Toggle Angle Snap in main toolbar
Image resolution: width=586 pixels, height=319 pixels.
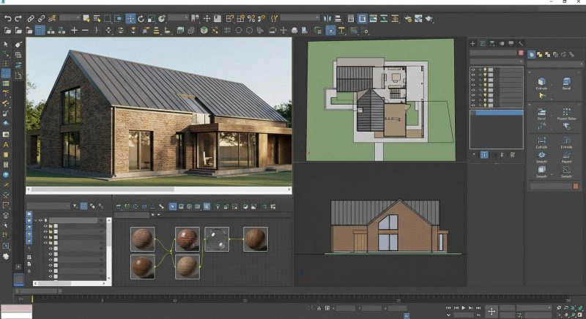click(240, 18)
